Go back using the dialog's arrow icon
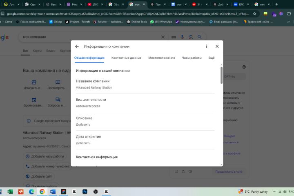 pyautogui.click(x=77, y=46)
